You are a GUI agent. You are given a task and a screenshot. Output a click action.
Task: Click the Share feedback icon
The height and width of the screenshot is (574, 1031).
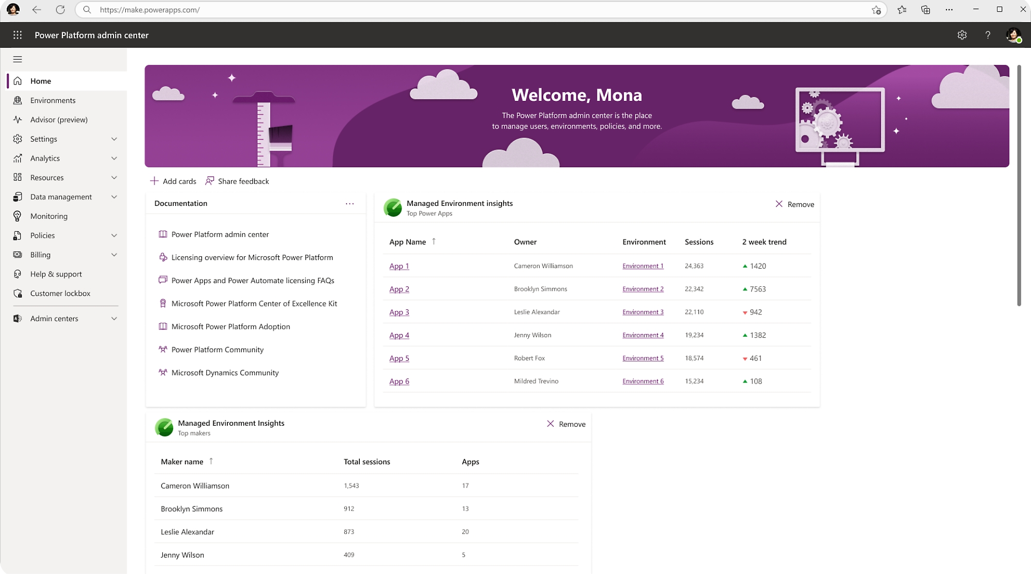coord(209,181)
